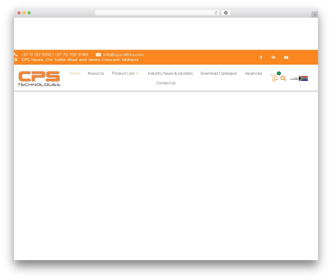
Task: Click the green cart count badge
Action: [279, 73]
